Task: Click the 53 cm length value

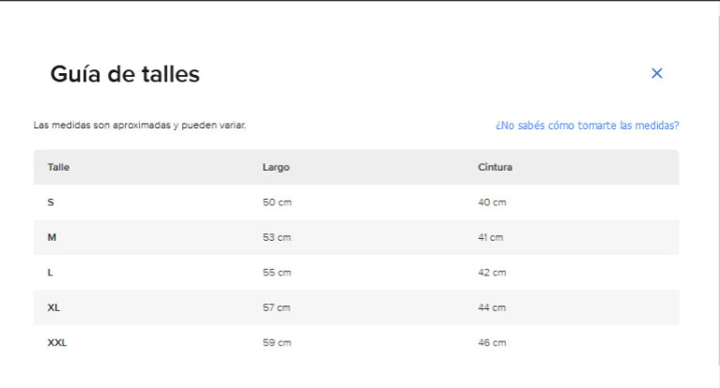Action: (276, 237)
